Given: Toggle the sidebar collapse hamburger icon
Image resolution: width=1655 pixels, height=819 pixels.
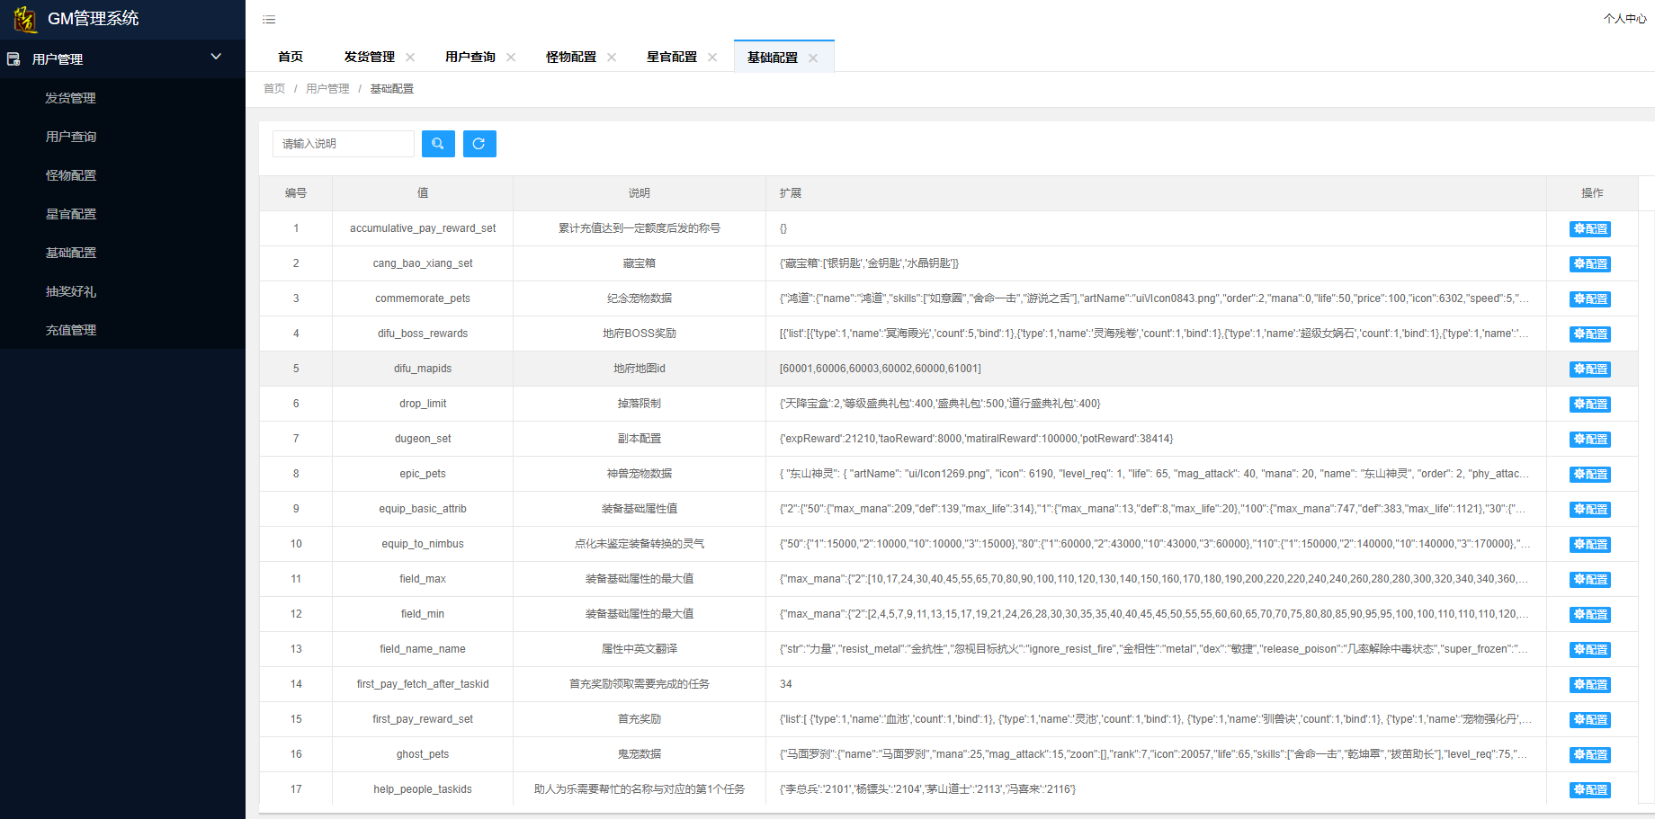Looking at the screenshot, I should click(269, 20).
